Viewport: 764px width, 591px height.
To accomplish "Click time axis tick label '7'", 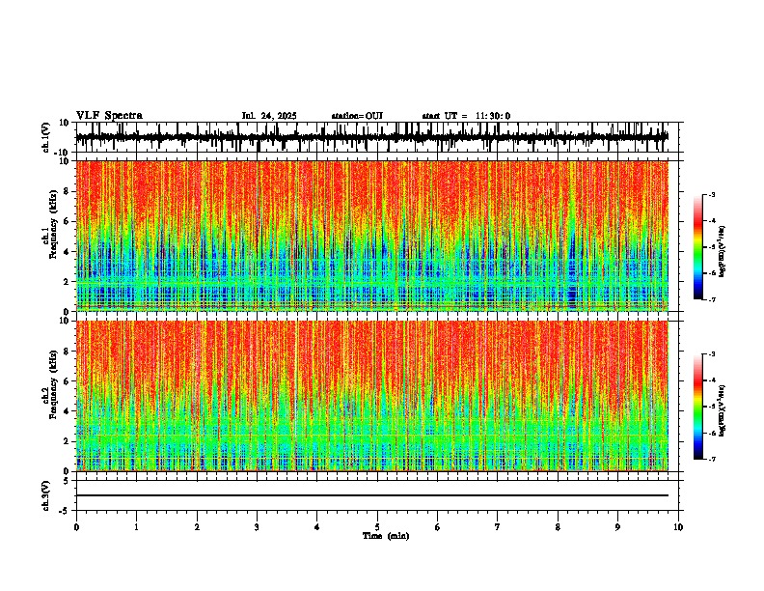I will tap(498, 527).
